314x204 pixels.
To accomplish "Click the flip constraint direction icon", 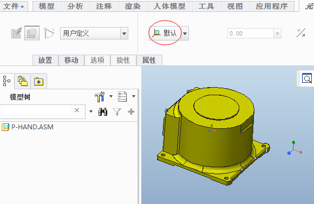I will pyautogui.click(x=301, y=33).
